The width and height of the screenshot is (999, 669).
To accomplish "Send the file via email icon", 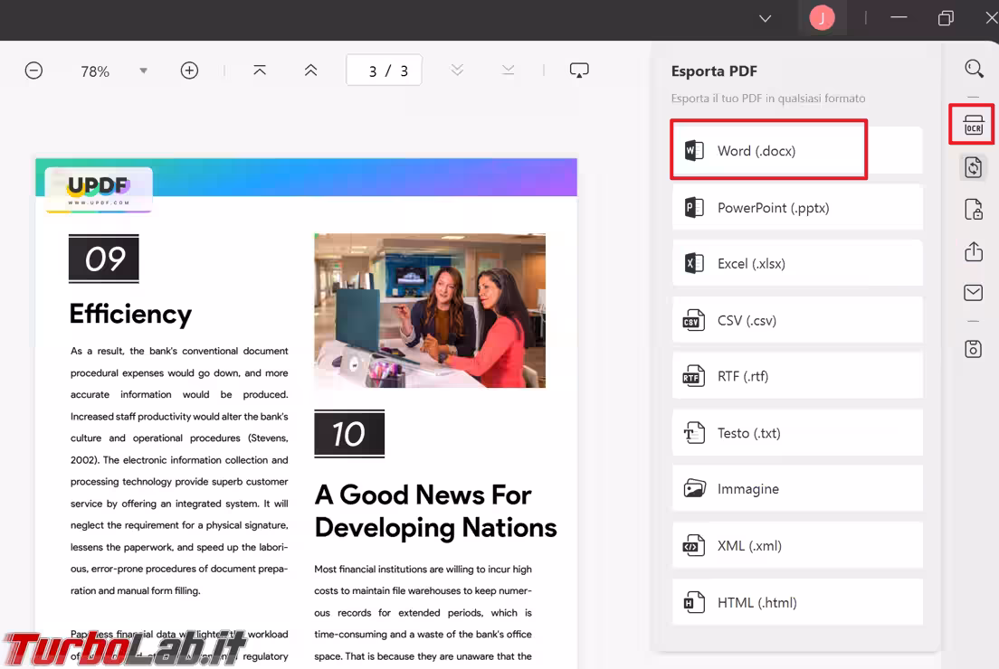I will 974,292.
